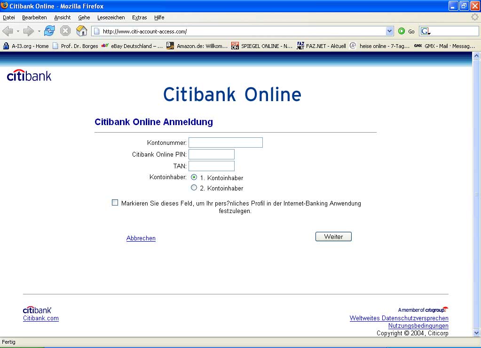Select the 2. Kontoinhaber radio button
The image size is (481, 348).
194,188
